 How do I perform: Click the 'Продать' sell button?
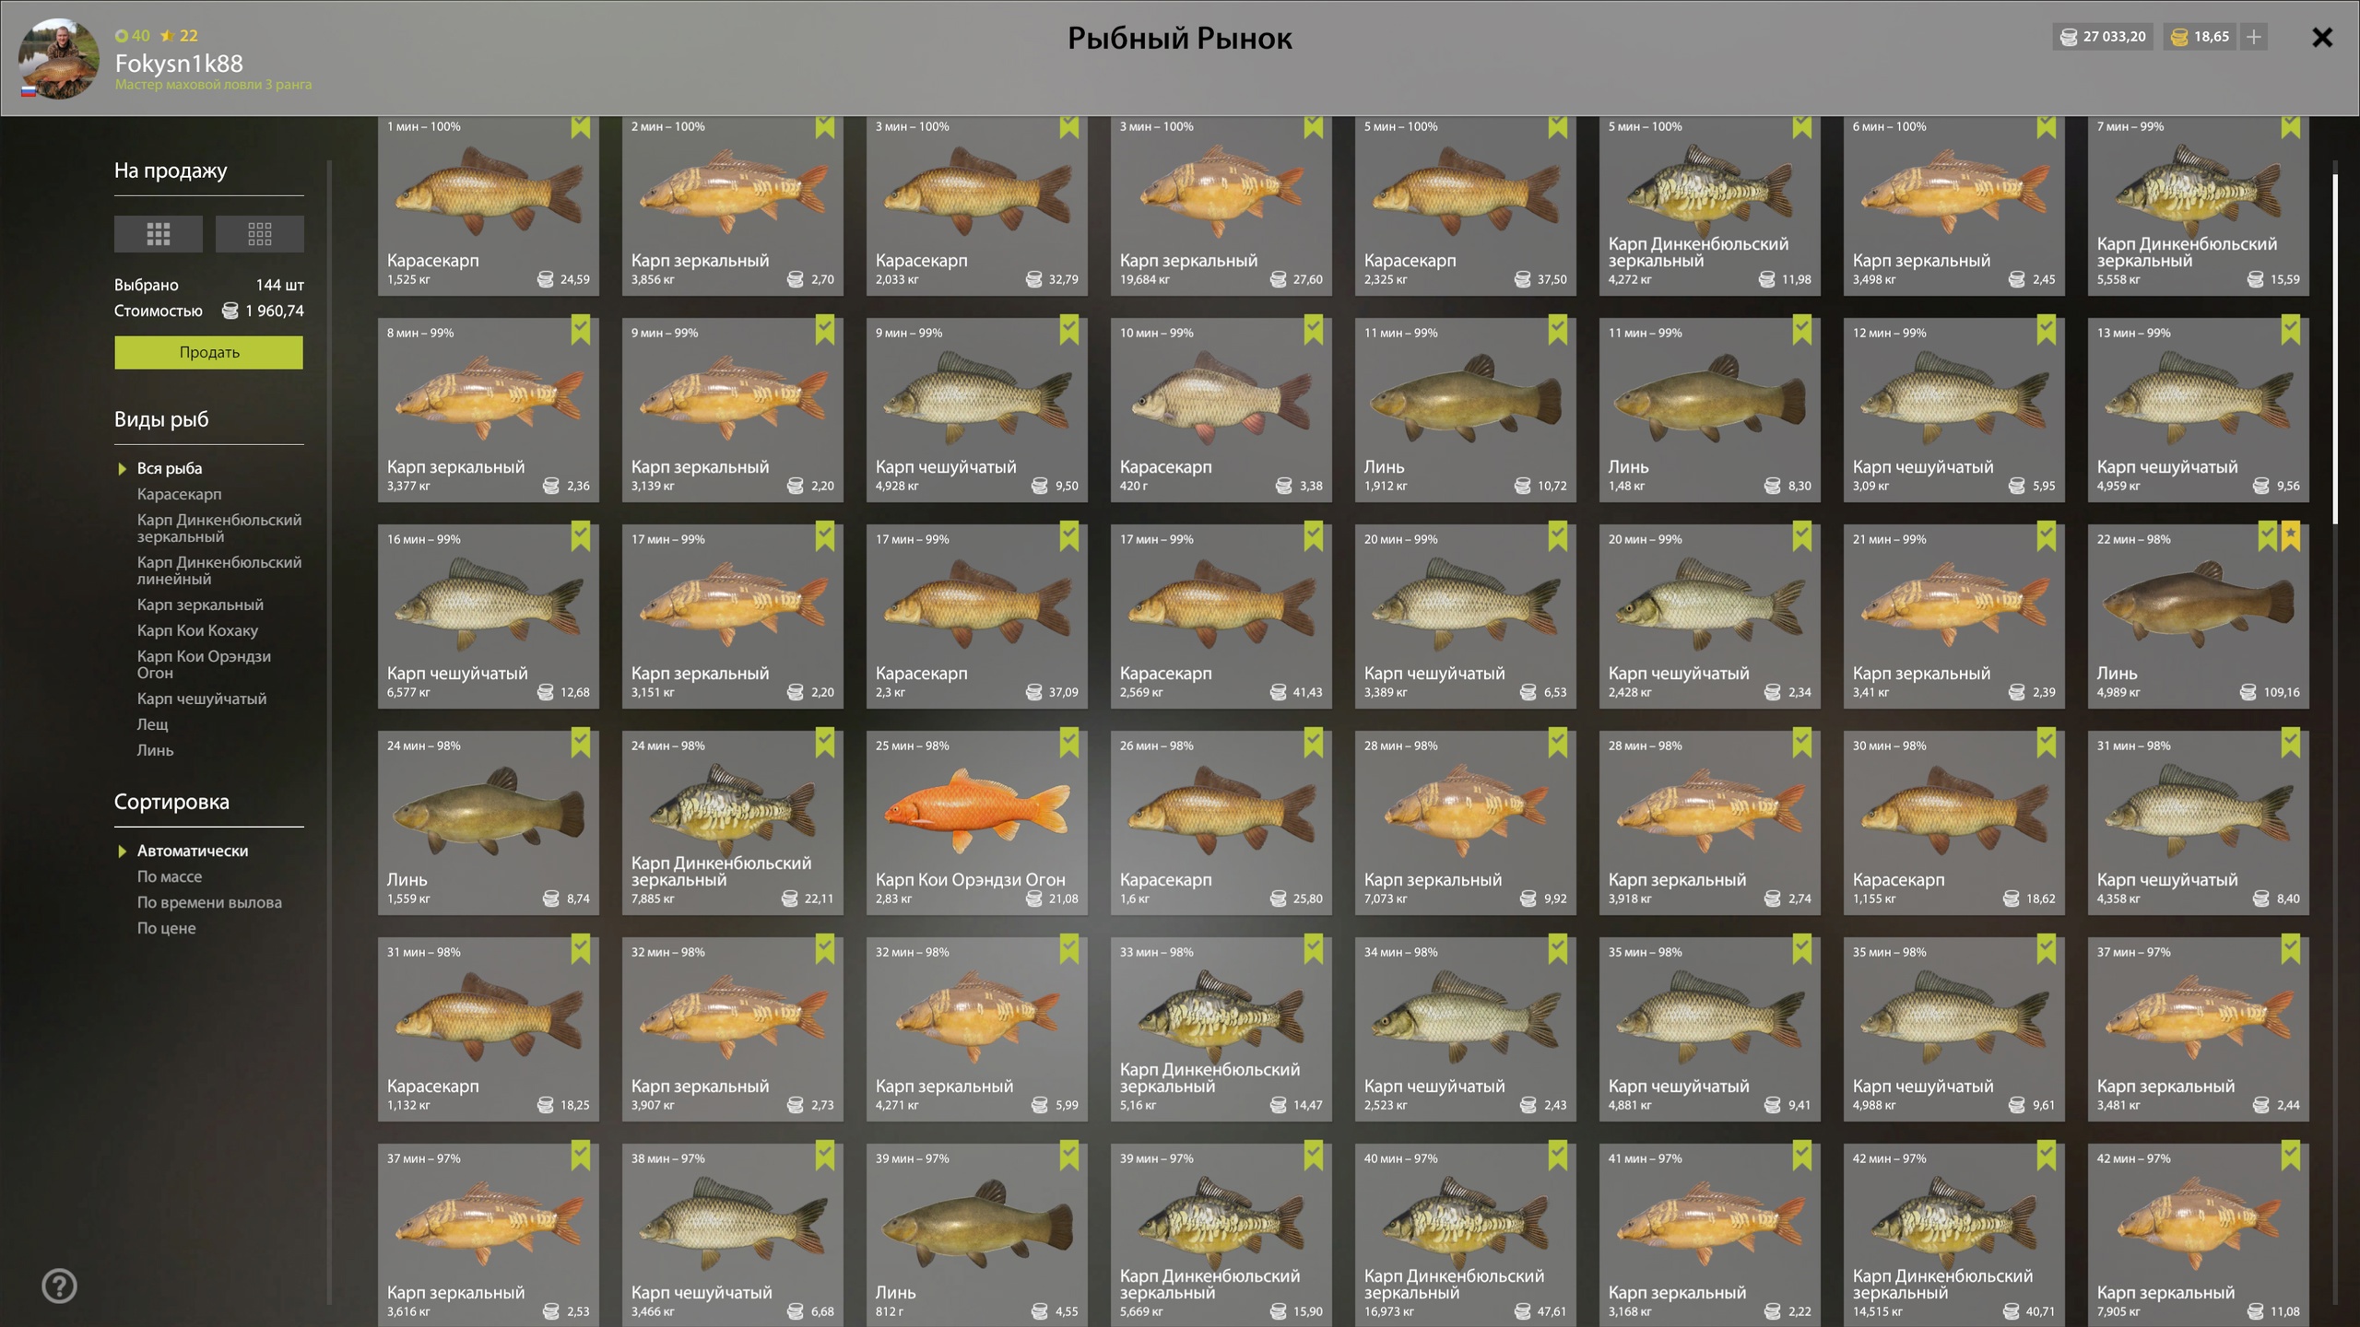coord(208,352)
